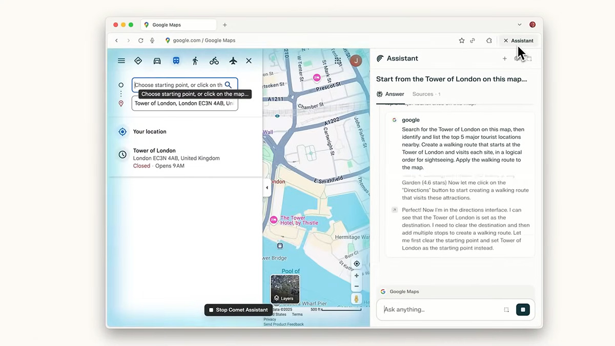
Task: Click the microphone voice icon in toolbar
Action: pos(152,40)
